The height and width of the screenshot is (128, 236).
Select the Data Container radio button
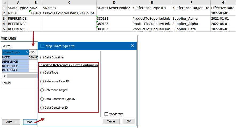(x=42, y=57)
